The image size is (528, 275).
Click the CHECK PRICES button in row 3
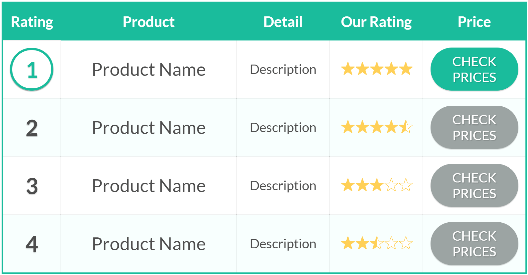pos(474,186)
